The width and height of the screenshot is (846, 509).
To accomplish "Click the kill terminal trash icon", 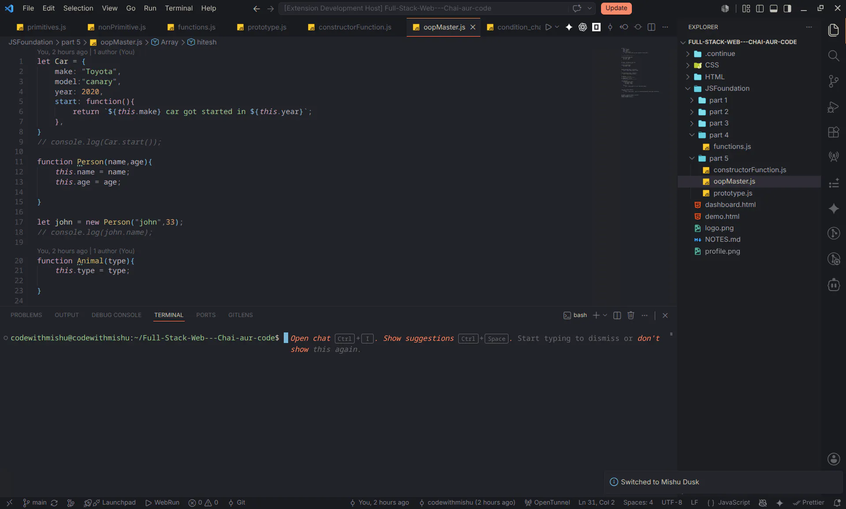I will click(631, 315).
